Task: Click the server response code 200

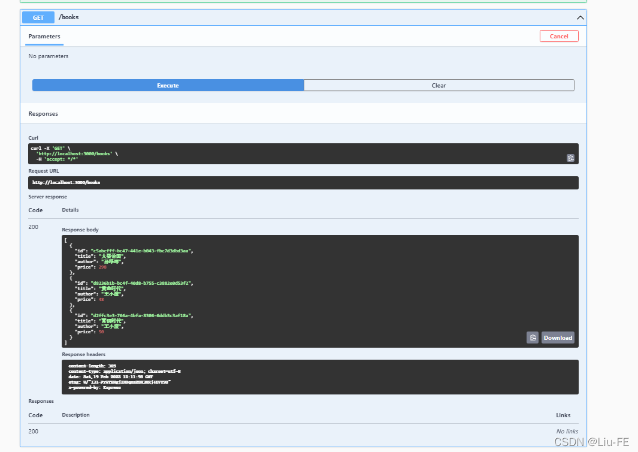Action: (34, 227)
